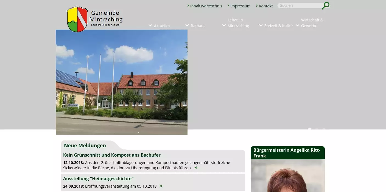This screenshot has width=386, height=192.
Task: Expand the chevron beside Rathaus menu
Action: click(x=187, y=26)
